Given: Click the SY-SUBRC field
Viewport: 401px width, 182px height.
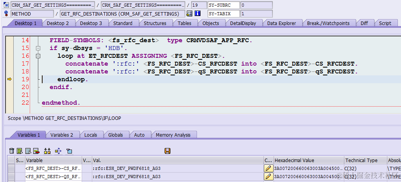Looking at the screenshot, I should (224, 5).
